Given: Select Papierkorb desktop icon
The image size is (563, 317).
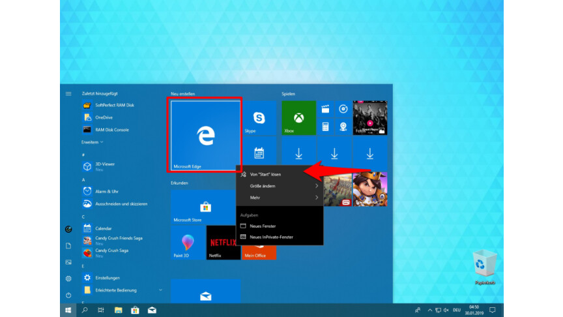Looking at the screenshot, I should click(x=485, y=268).
